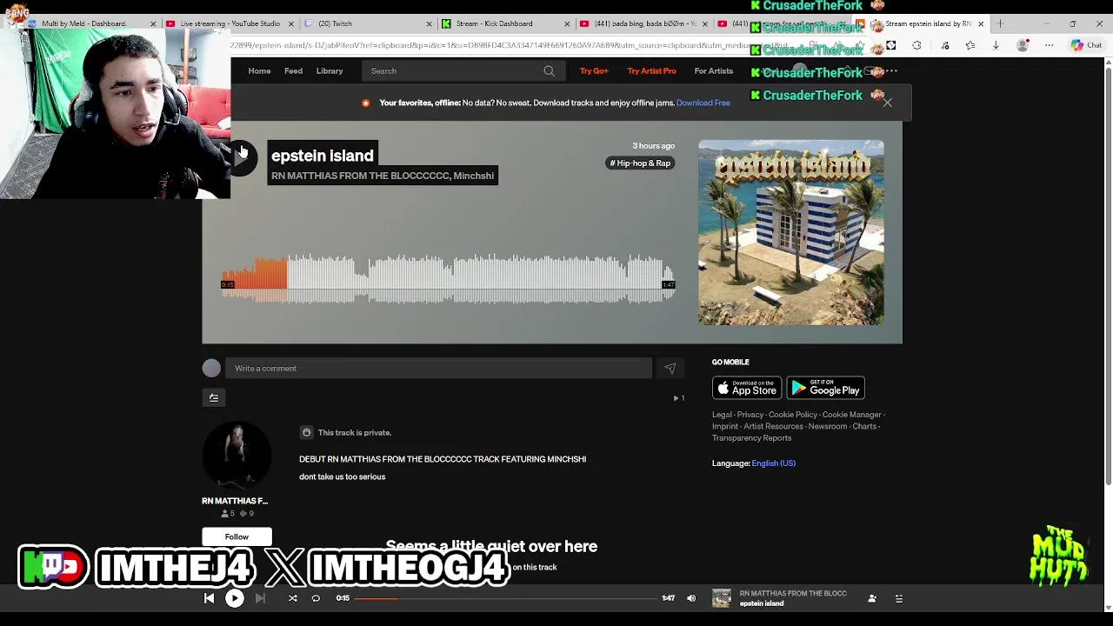Image resolution: width=1113 pixels, height=626 pixels.
Task: Click the SoundCloud search magnifier icon
Action: tap(549, 71)
